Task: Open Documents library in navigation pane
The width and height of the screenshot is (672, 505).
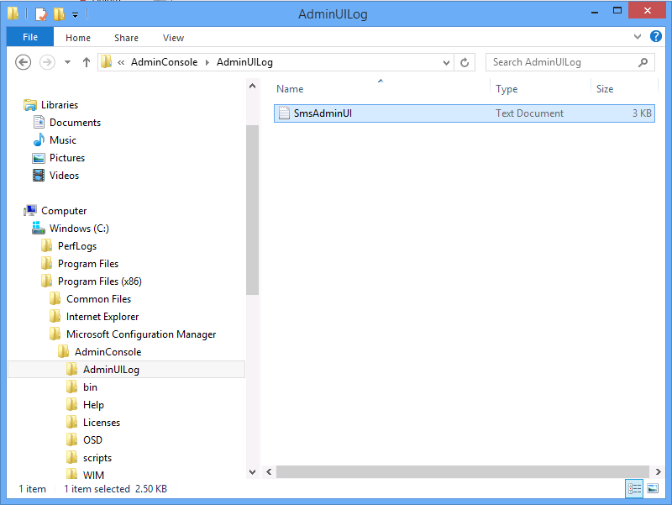Action: (x=75, y=123)
